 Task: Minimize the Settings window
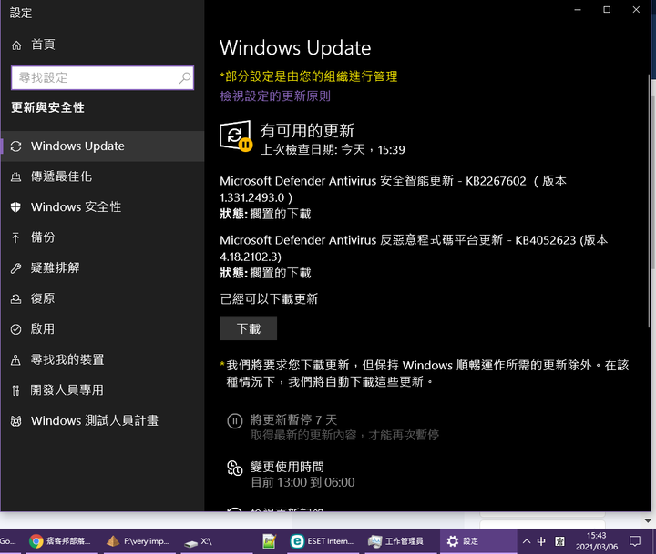578,10
